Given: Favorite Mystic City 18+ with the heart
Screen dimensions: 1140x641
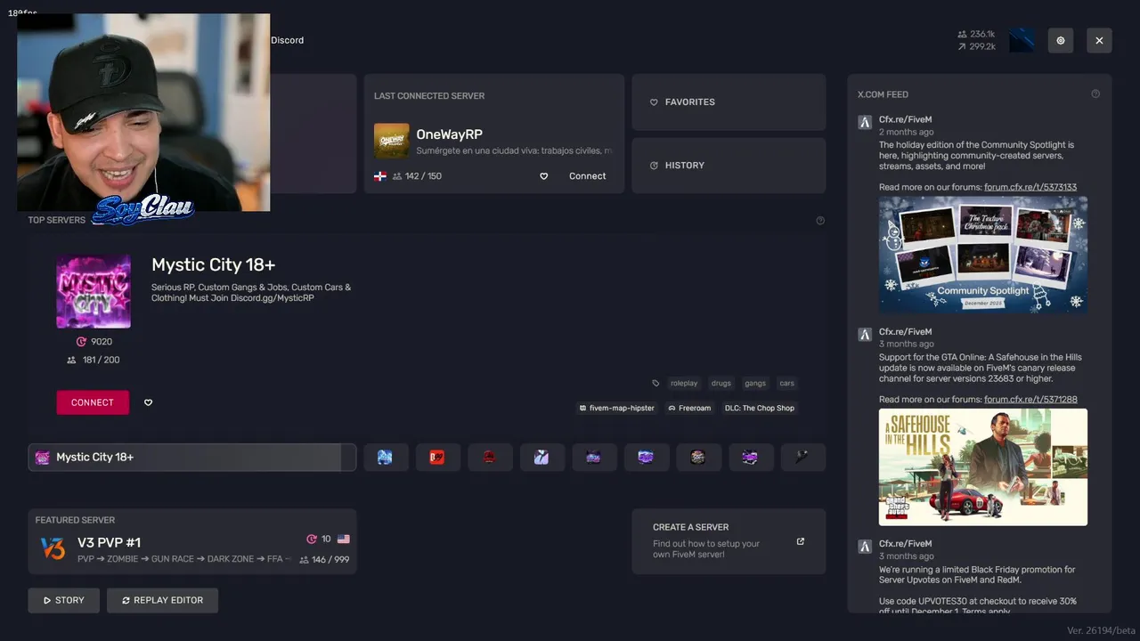Looking at the screenshot, I should tap(149, 402).
